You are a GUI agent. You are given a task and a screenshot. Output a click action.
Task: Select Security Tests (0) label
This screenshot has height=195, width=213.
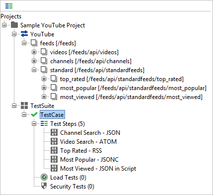[x=72, y=187]
